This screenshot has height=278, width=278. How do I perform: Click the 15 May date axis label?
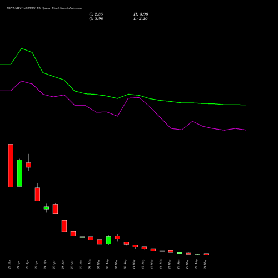click(x=170, y=264)
